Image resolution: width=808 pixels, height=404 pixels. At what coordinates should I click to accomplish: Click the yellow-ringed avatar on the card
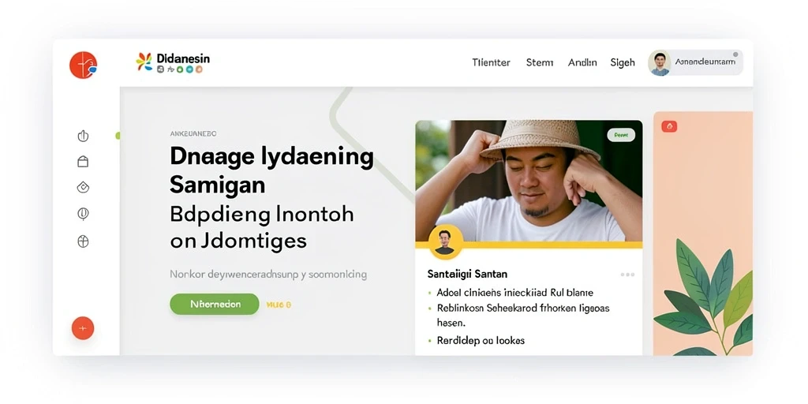446,241
